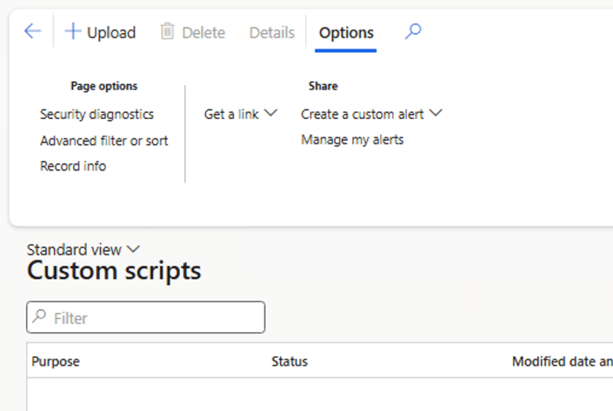Click the Delete trash can icon
613x411 pixels.
167,31
